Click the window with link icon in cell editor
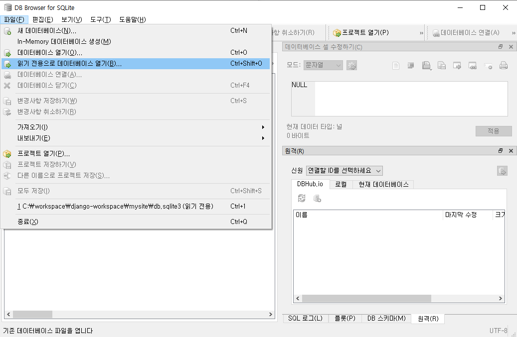 click(473, 66)
